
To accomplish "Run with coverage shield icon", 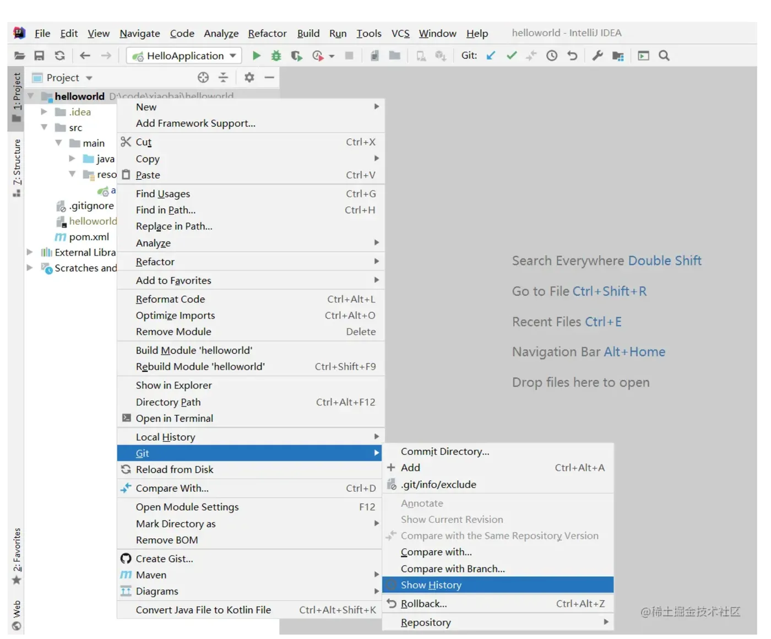I will [296, 56].
